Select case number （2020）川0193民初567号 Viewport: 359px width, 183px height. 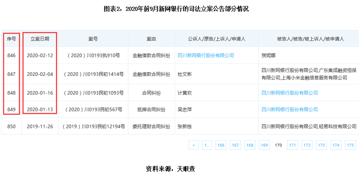pyautogui.click(x=93, y=109)
